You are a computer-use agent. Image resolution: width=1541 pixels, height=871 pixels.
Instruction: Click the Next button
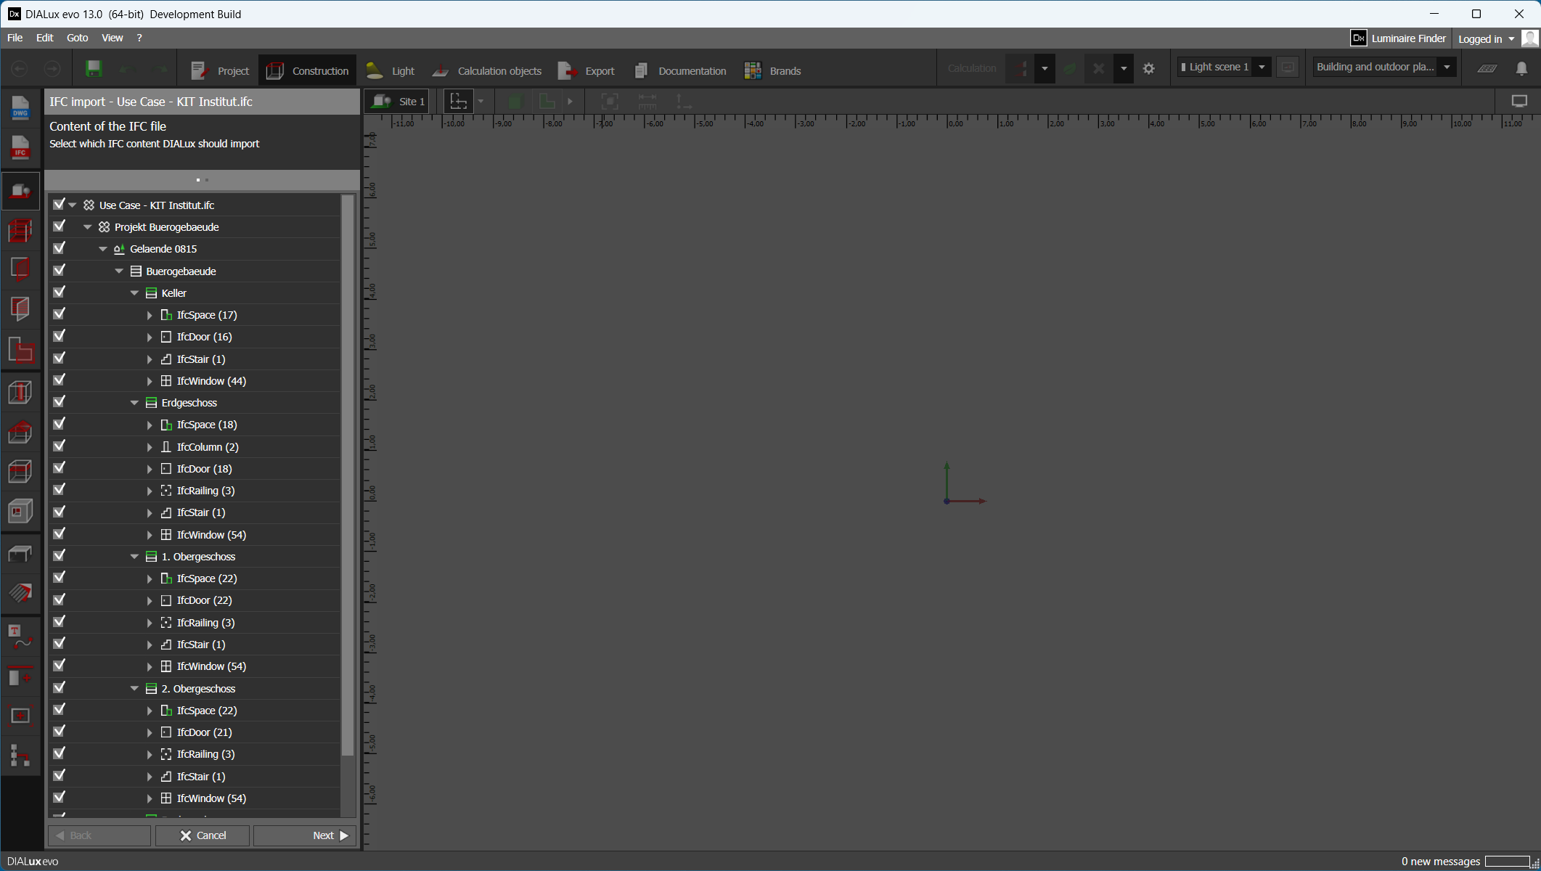click(304, 835)
